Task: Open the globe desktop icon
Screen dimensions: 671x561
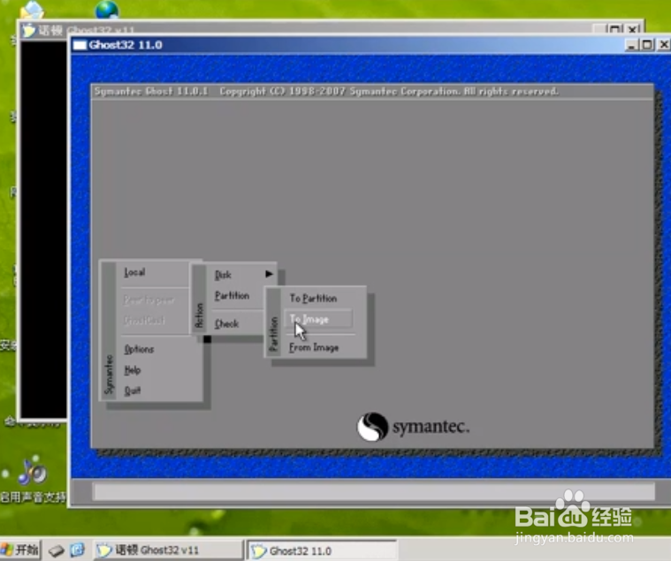Action: click(x=107, y=10)
